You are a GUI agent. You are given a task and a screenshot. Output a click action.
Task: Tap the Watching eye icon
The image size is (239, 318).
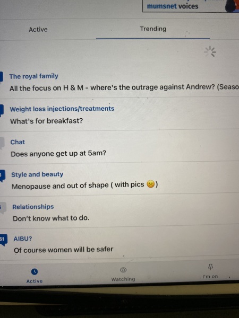point(123,270)
